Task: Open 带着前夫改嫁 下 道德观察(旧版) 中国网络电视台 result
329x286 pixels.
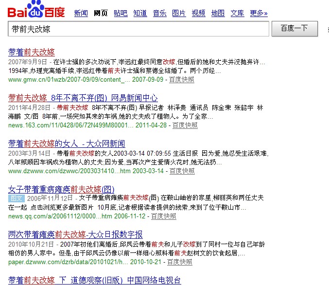Action: coord(95,280)
